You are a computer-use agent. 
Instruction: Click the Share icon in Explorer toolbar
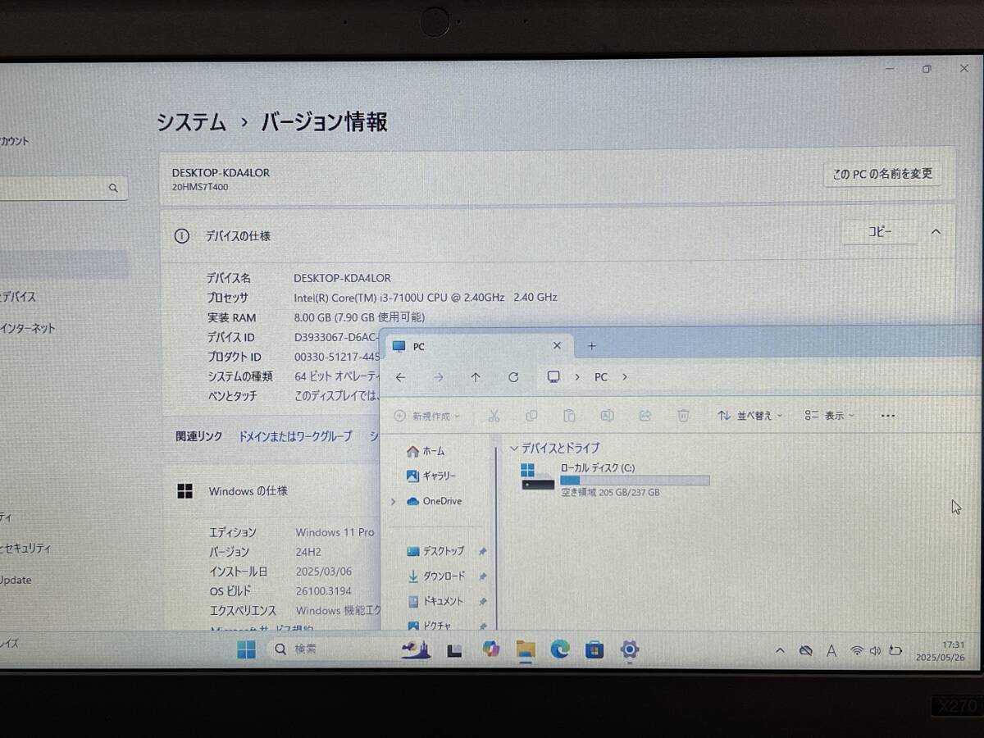645,416
